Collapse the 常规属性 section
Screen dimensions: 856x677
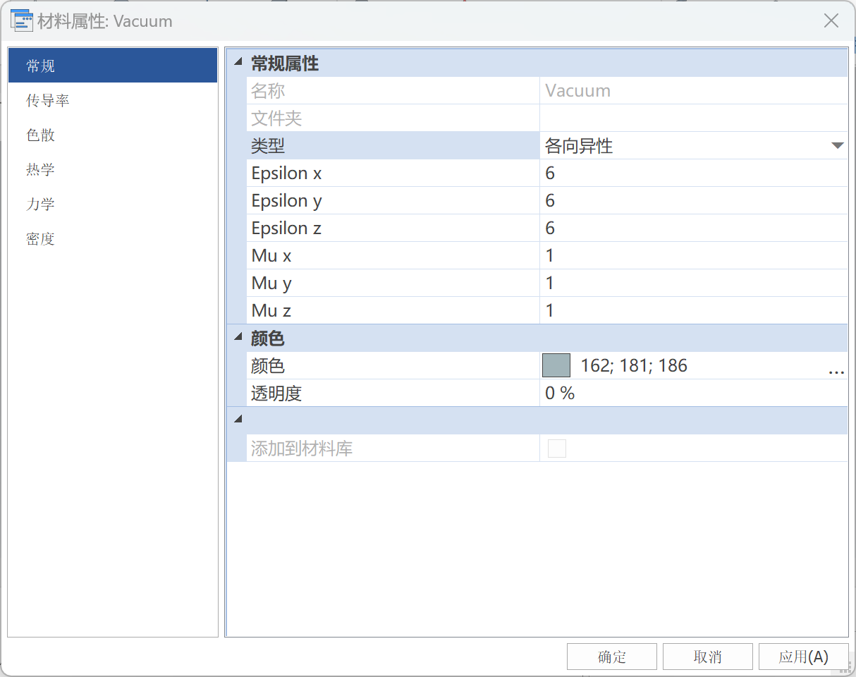[238, 63]
